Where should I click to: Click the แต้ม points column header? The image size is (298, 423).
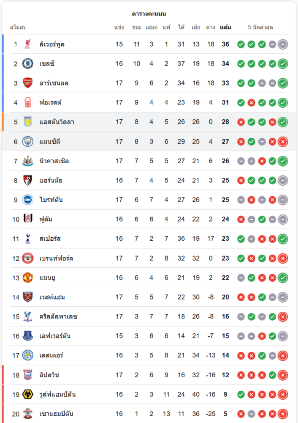click(225, 27)
